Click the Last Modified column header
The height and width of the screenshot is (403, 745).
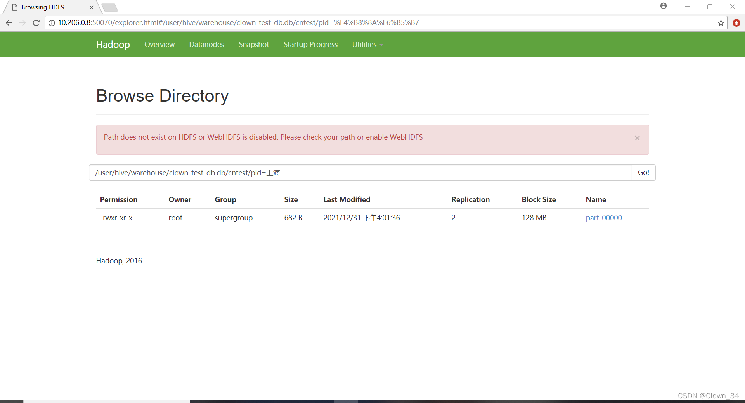(x=347, y=200)
